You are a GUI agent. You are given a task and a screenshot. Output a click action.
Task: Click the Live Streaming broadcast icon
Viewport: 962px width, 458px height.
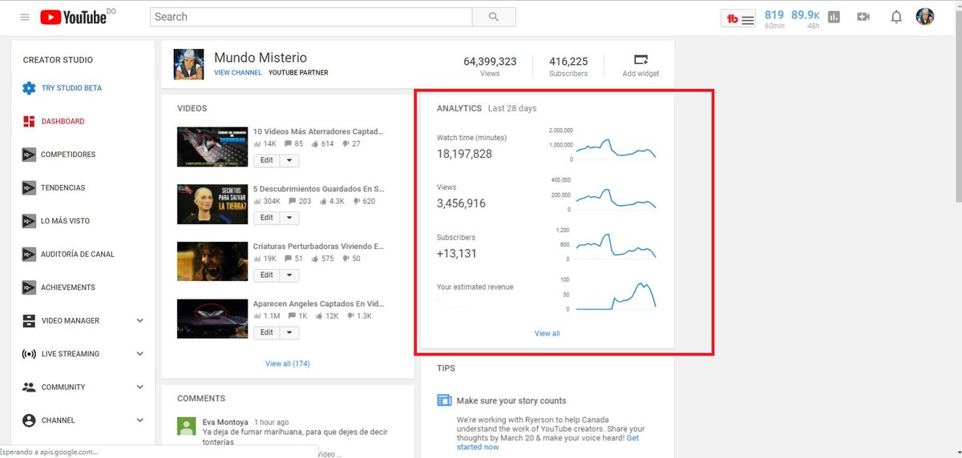coord(29,354)
